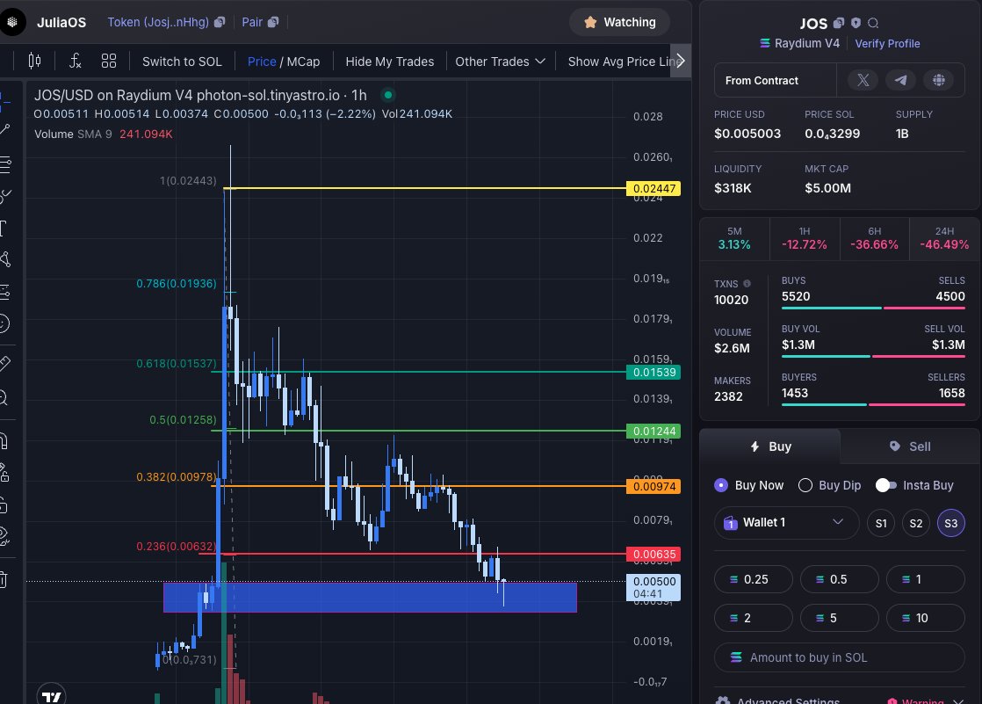The image size is (982, 704).
Task: Switch to the Sell tab
Action: coord(910,446)
